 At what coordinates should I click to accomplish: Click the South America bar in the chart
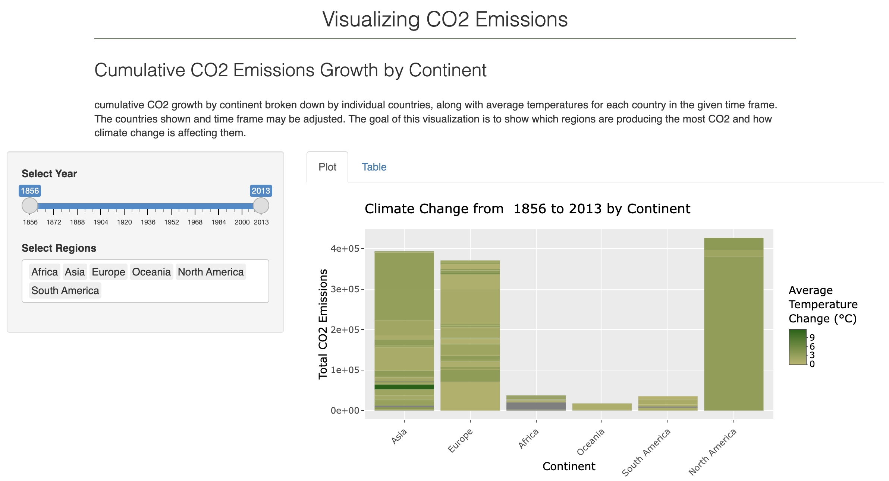coord(668,403)
